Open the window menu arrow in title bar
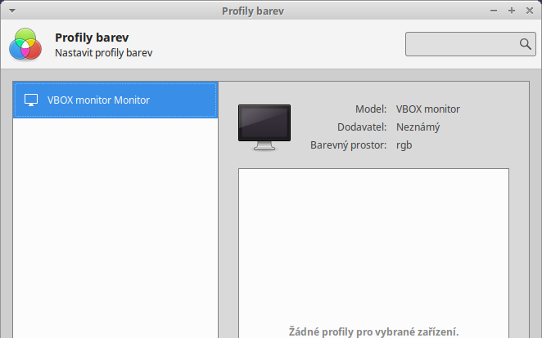The height and width of the screenshot is (338, 542). 12,11
